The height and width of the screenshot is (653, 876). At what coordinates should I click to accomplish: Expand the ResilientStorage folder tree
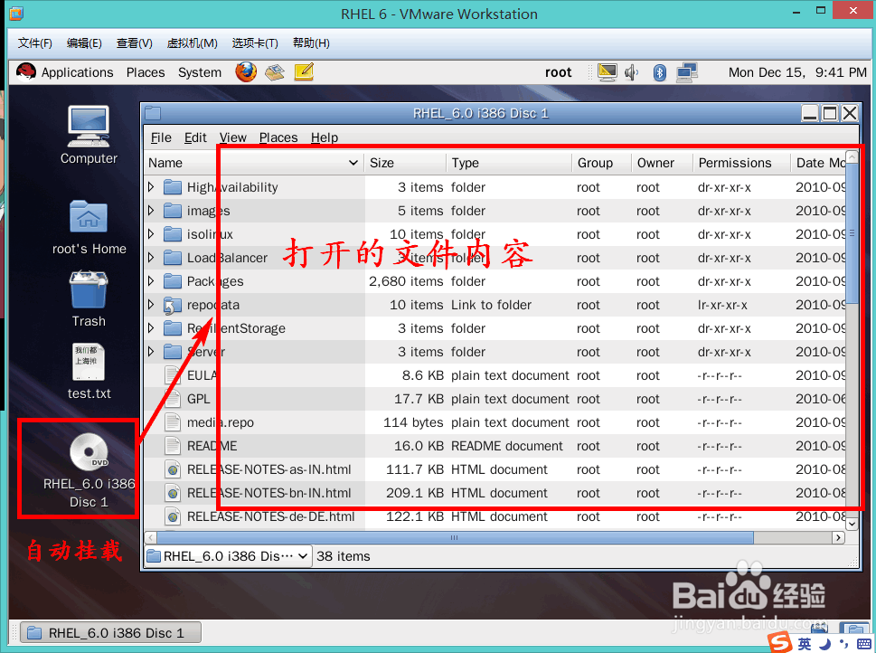(x=151, y=328)
